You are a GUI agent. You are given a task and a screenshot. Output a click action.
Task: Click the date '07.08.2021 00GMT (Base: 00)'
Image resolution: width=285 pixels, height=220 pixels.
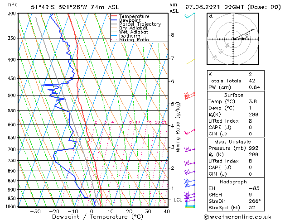point(233,7)
